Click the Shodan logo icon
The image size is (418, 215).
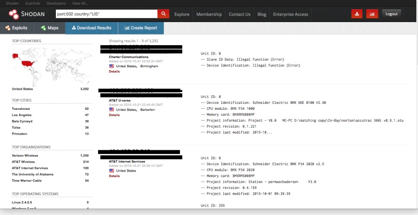click(14, 14)
